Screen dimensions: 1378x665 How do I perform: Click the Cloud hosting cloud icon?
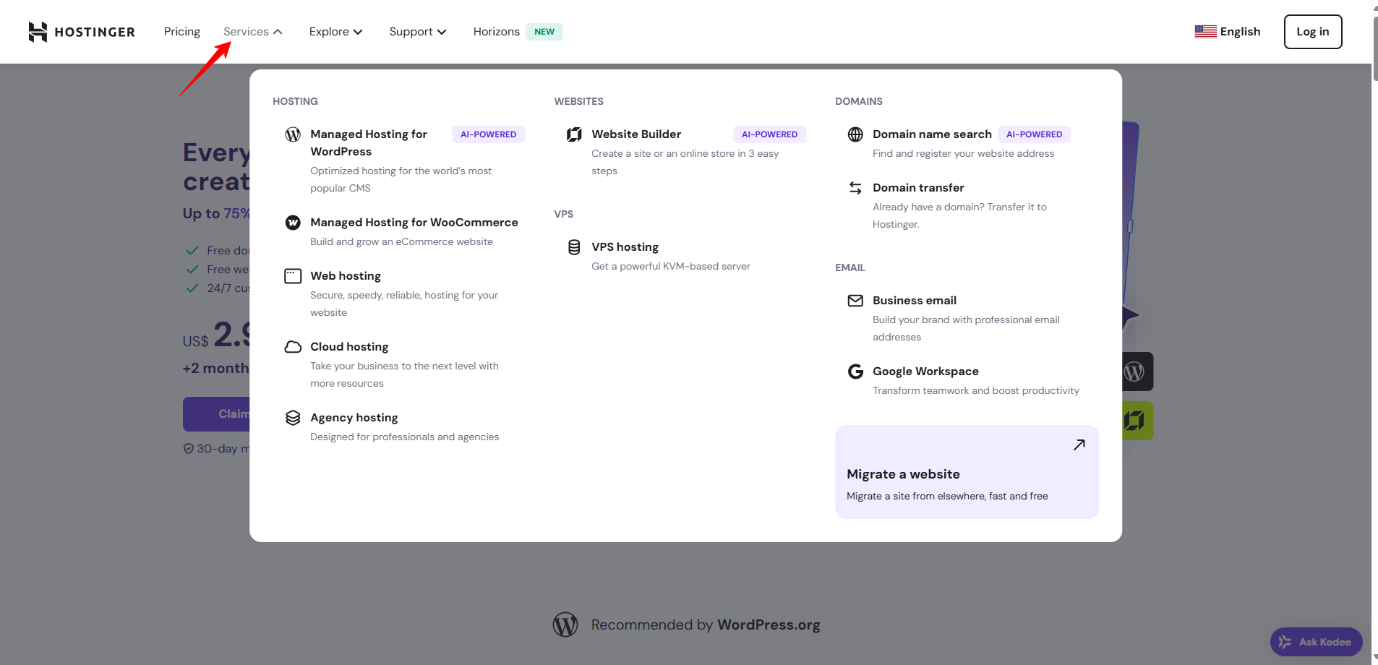[293, 347]
